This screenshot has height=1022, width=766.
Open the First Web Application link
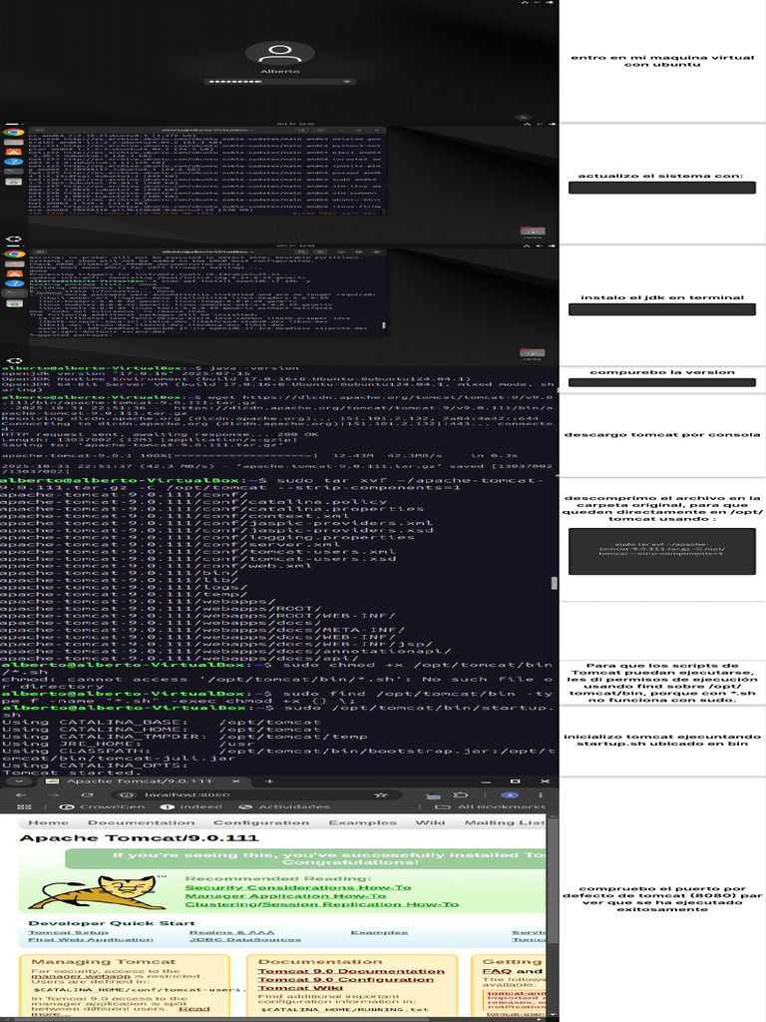(x=91, y=940)
